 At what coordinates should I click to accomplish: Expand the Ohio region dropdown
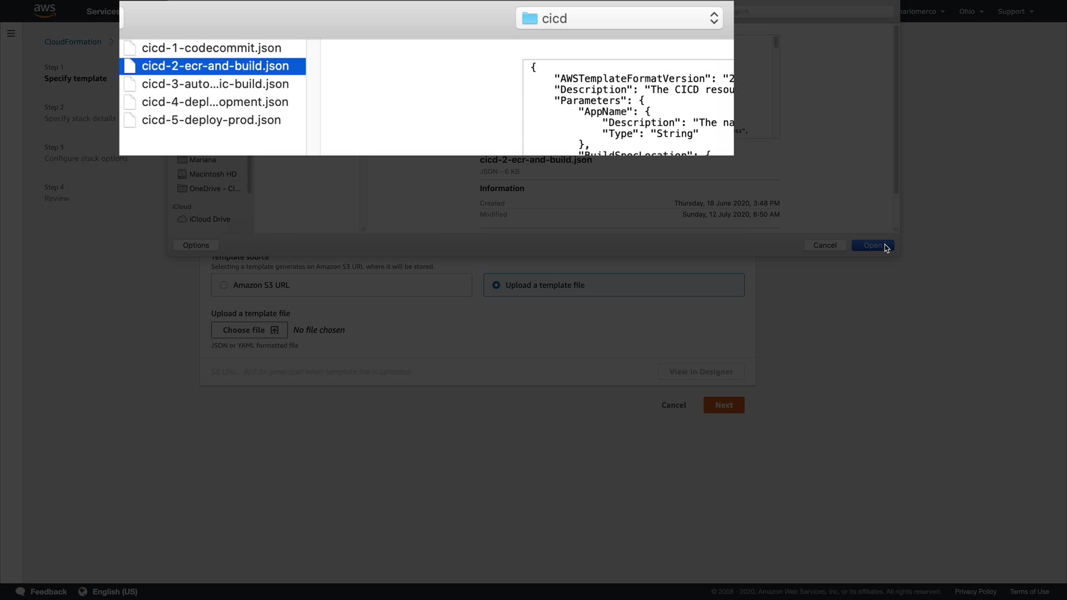(x=971, y=11)
